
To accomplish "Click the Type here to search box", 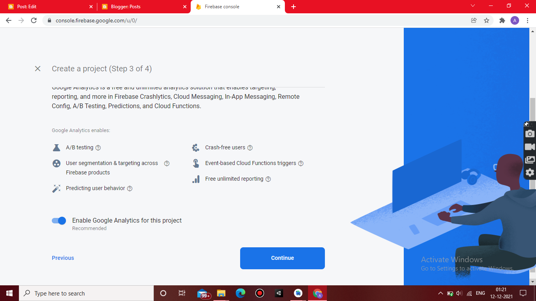I will coord(86,293).
